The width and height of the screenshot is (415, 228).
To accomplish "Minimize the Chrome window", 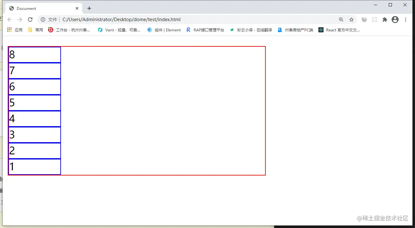I will [376, 5].
